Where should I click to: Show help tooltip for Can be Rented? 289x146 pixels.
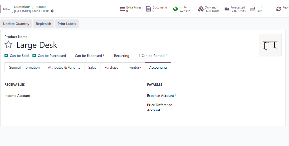[166, 55]
